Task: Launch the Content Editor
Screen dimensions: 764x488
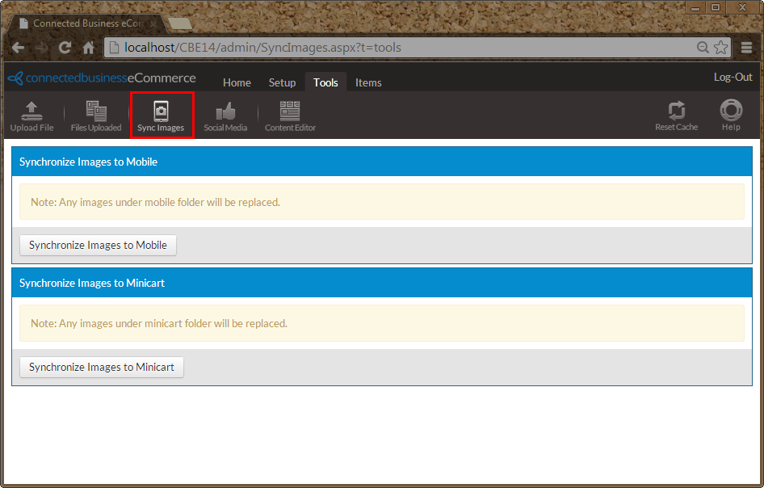Action: click(x=290, y=116)
